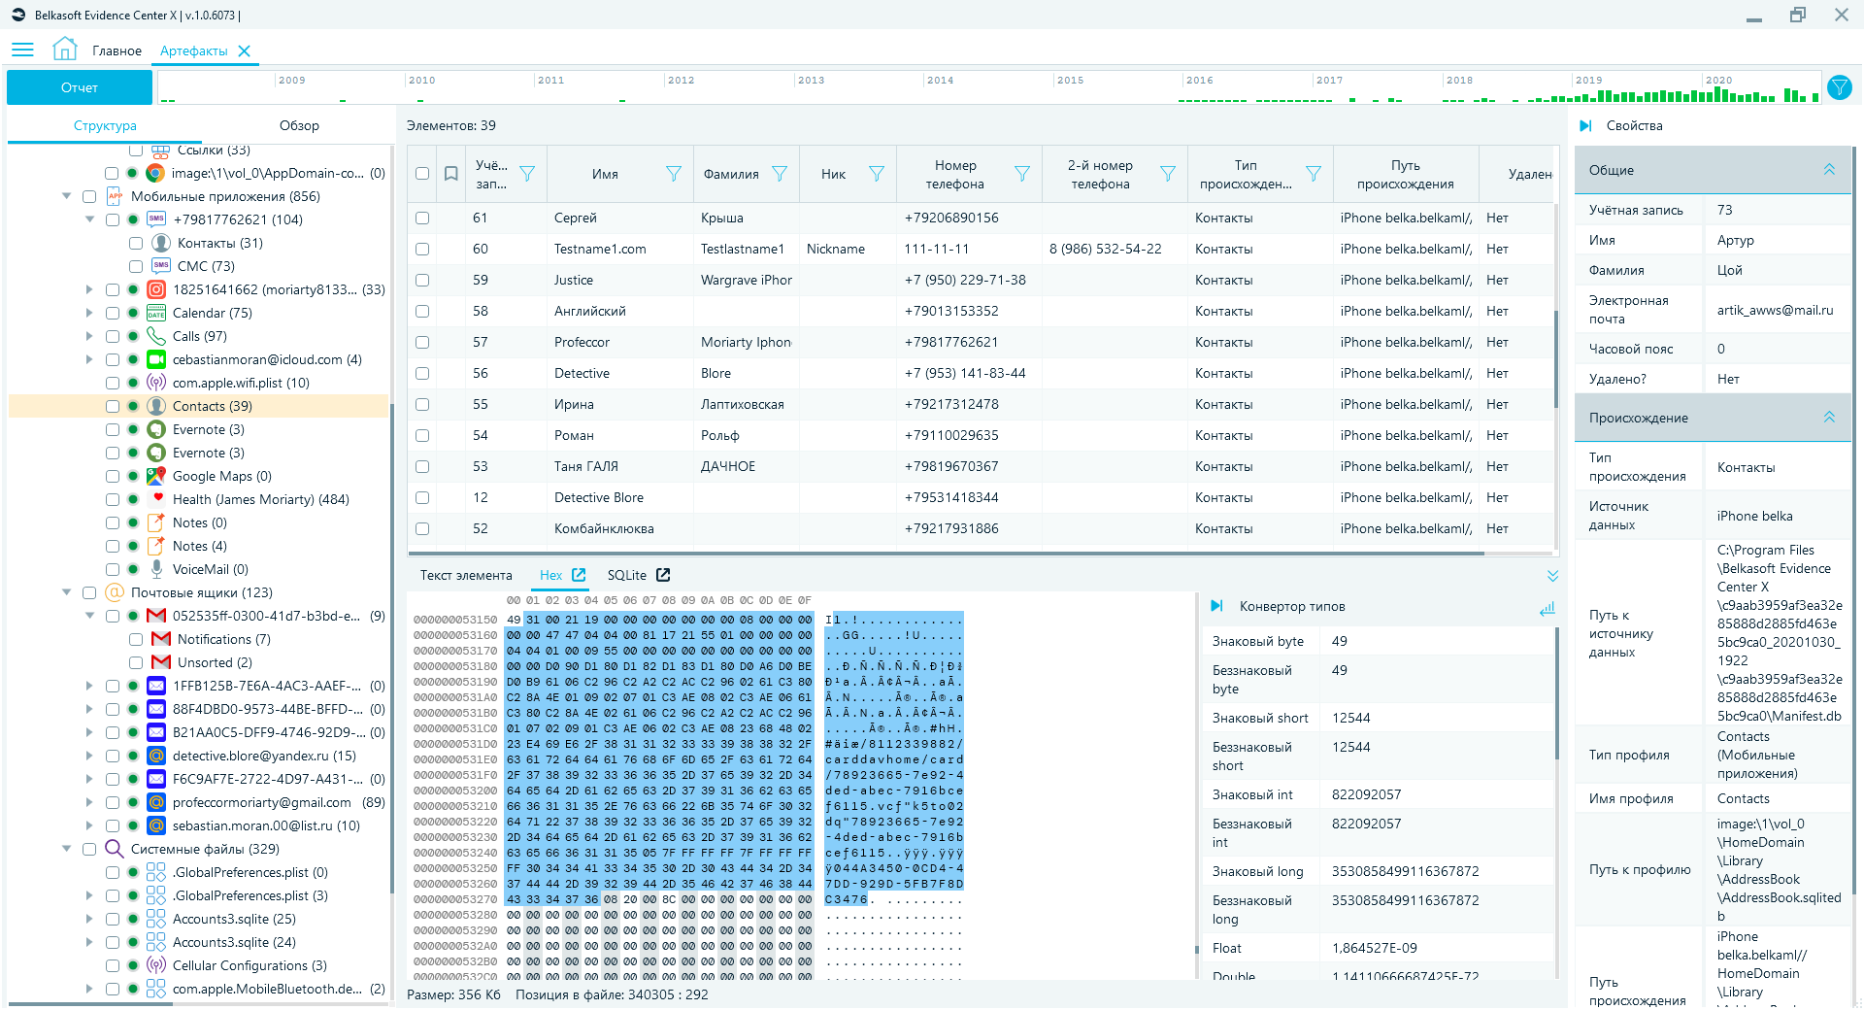Collapse the Почтовые ящики node
Image resolution: width=1864 pixels, height=1010 pixels.
(67, 592)
